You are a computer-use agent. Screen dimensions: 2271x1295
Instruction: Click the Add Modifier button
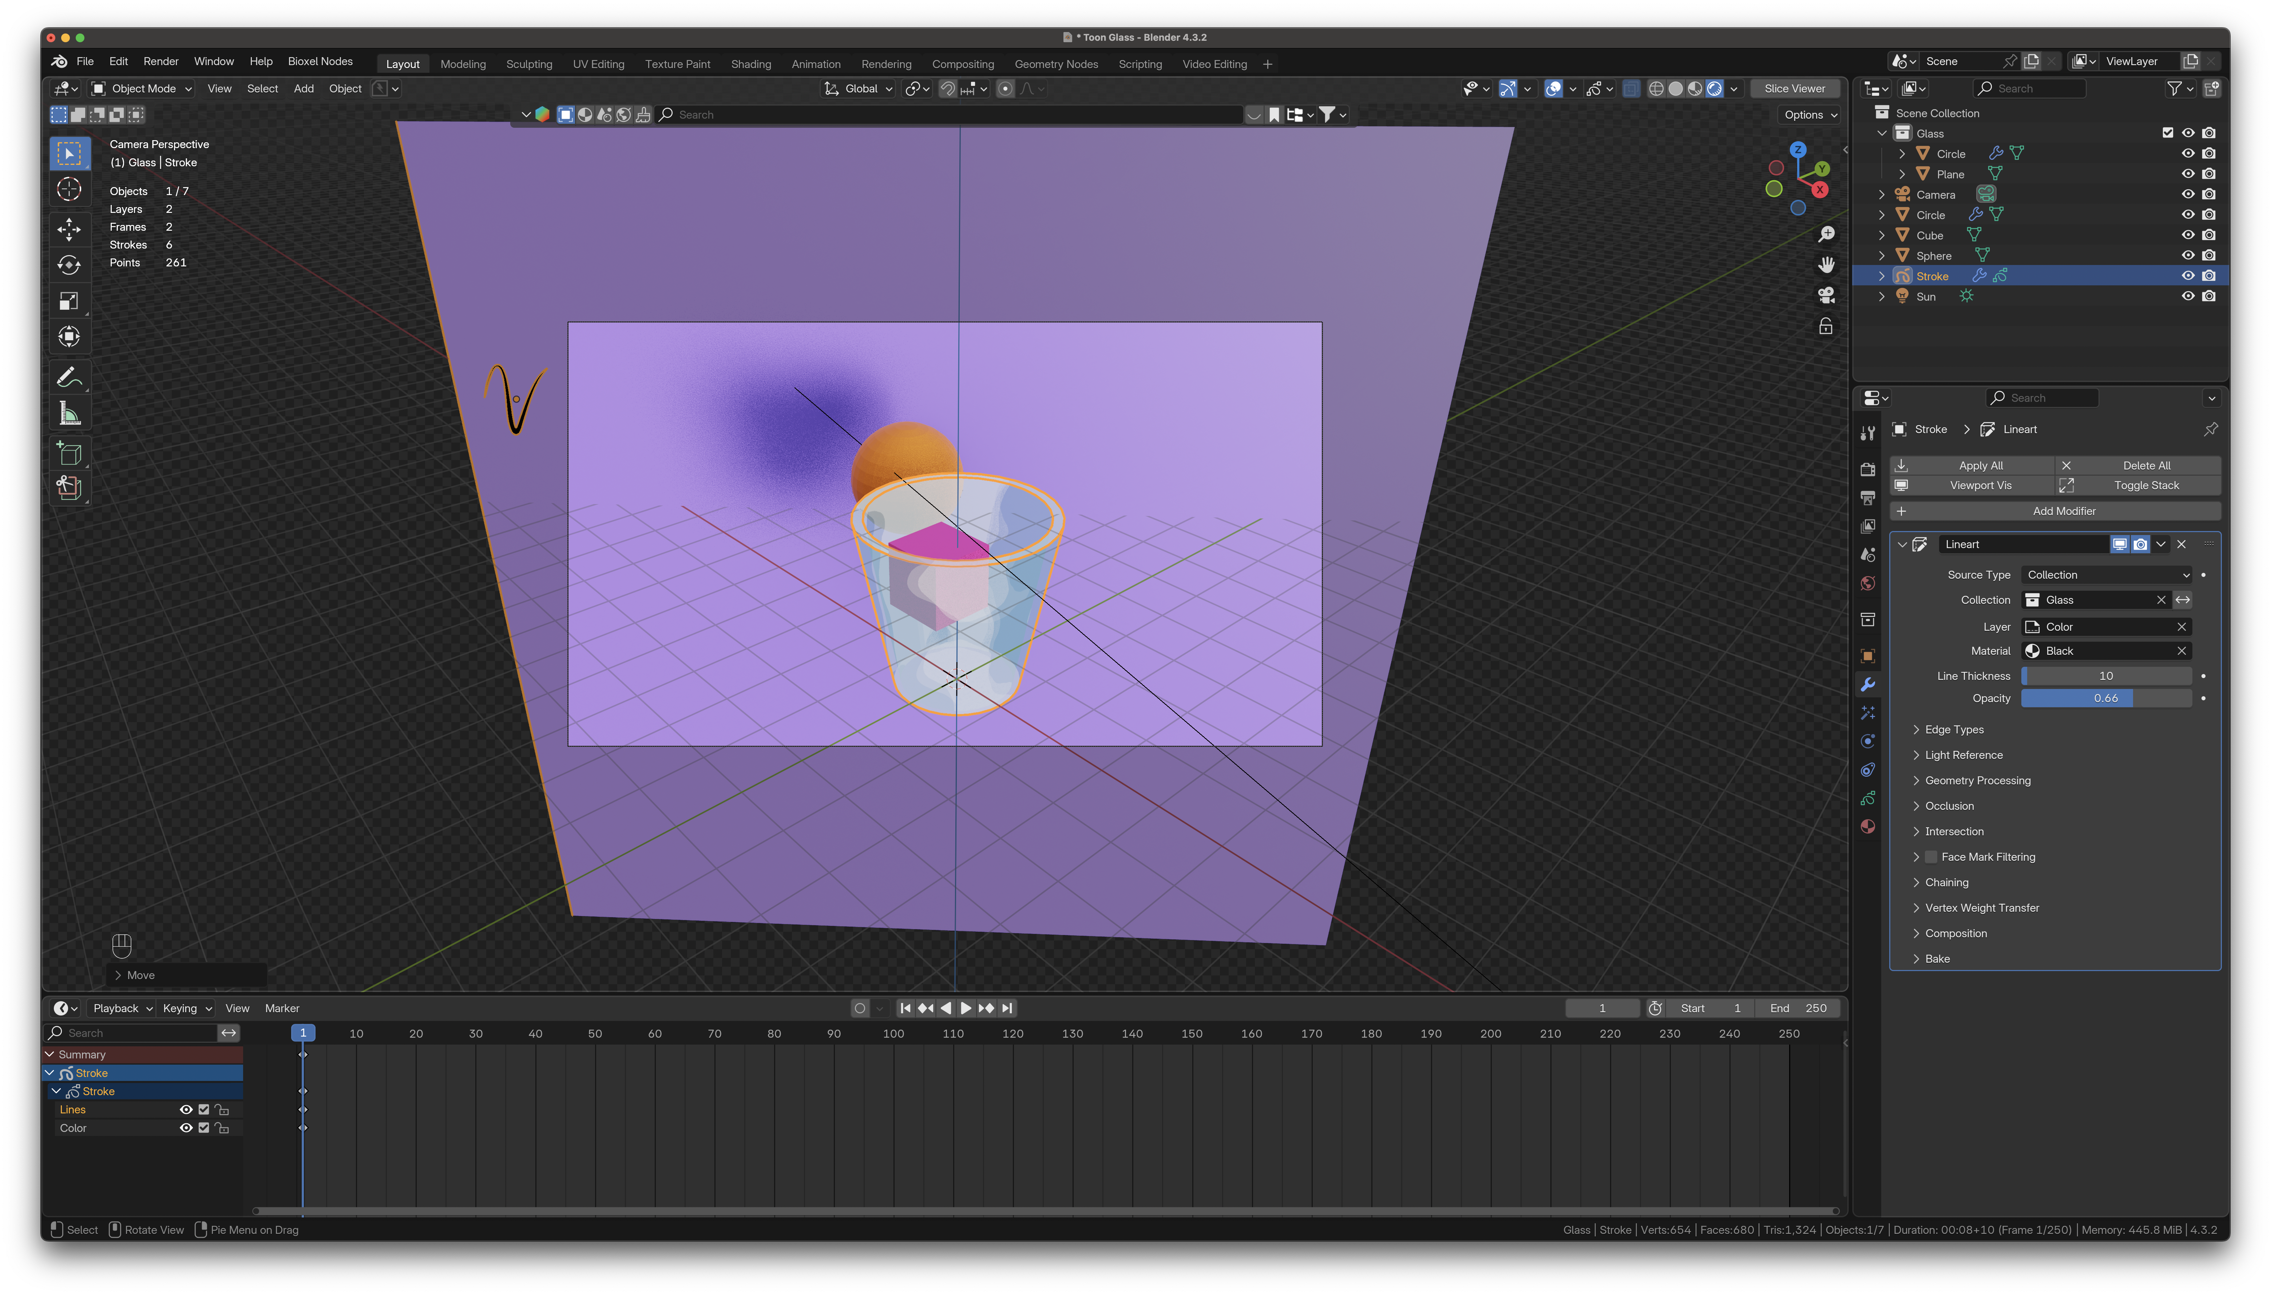pos(2055,511)
